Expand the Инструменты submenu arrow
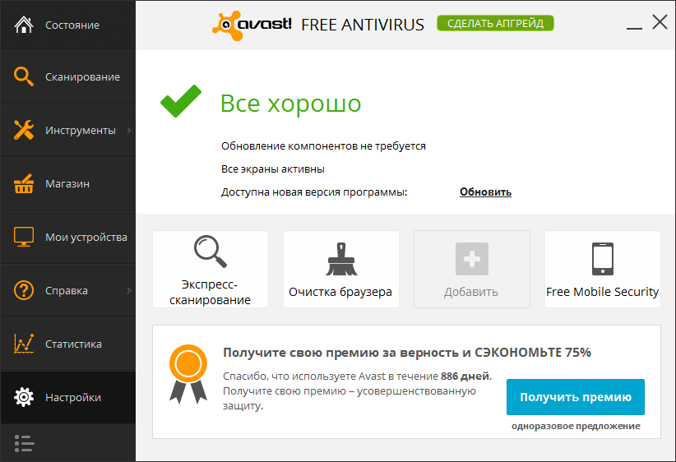Screen dimensions: 676x462 (x=129, y=130)
